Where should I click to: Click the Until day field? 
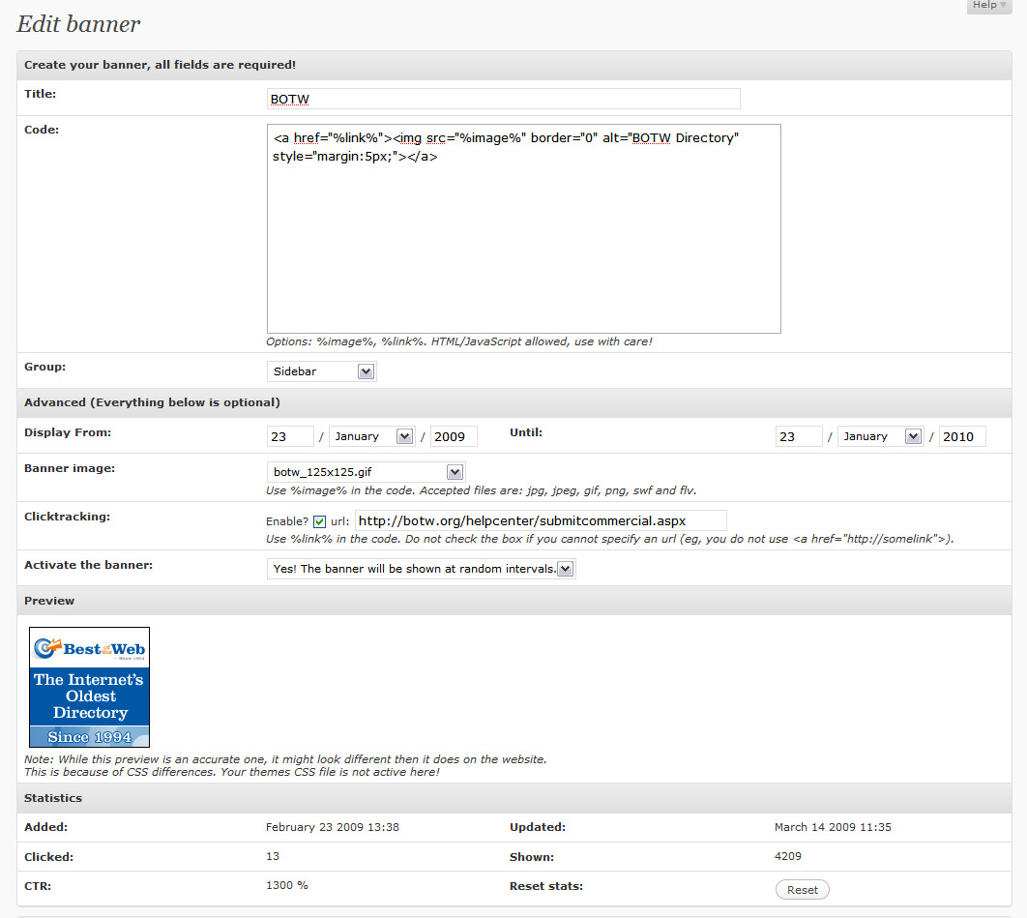(799, 436)
